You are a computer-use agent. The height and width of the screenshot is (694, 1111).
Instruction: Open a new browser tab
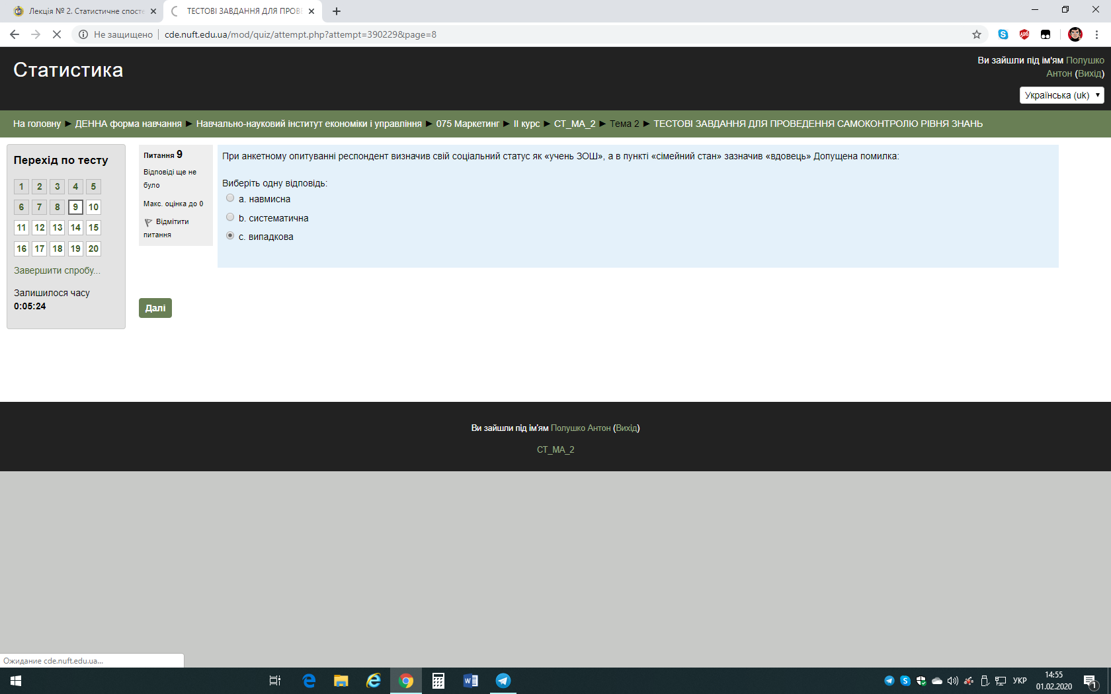click(x=337, y=11)
